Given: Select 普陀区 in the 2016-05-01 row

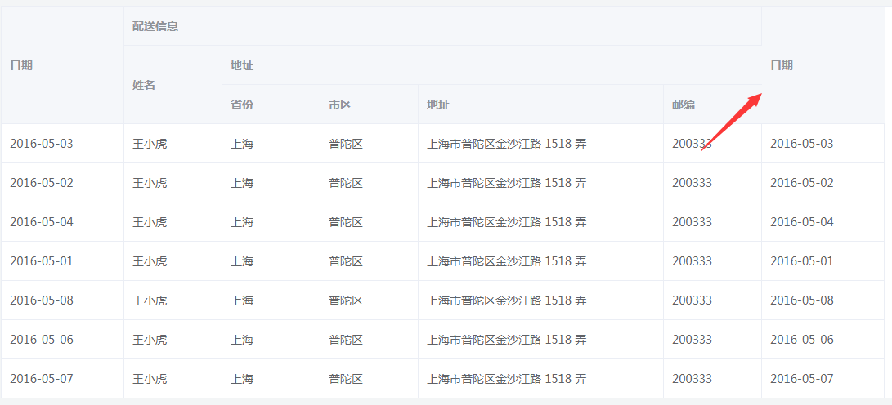Looking at the screenshot, I should tap(345, 261).
